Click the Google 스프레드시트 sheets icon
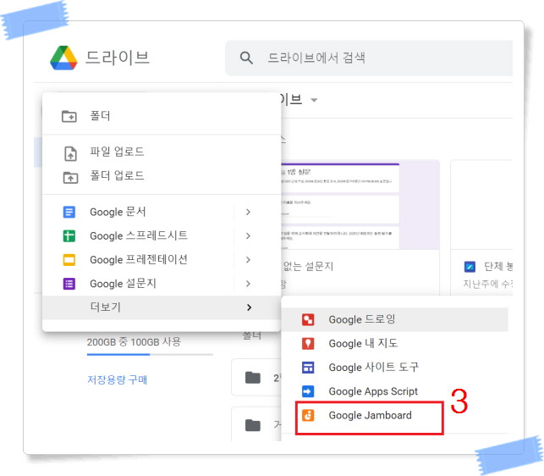Viewport: 544px width, 476px height. tap(69, 236)
